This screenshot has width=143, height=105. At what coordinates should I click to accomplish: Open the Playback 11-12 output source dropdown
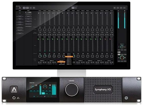click(x=100, y=61)
